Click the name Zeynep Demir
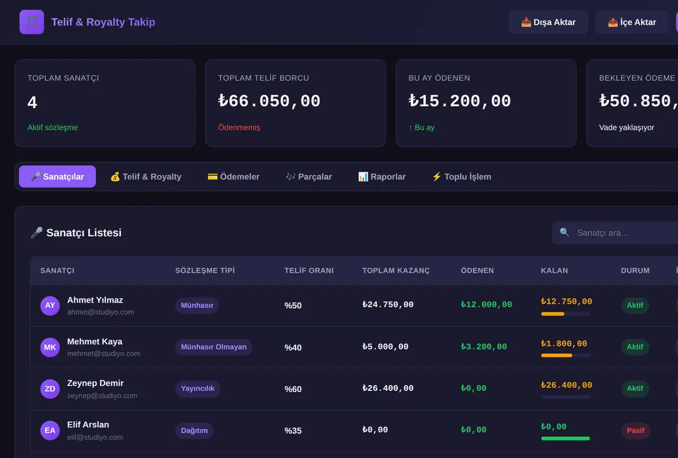The image size is (678, 458). point(95,383)
